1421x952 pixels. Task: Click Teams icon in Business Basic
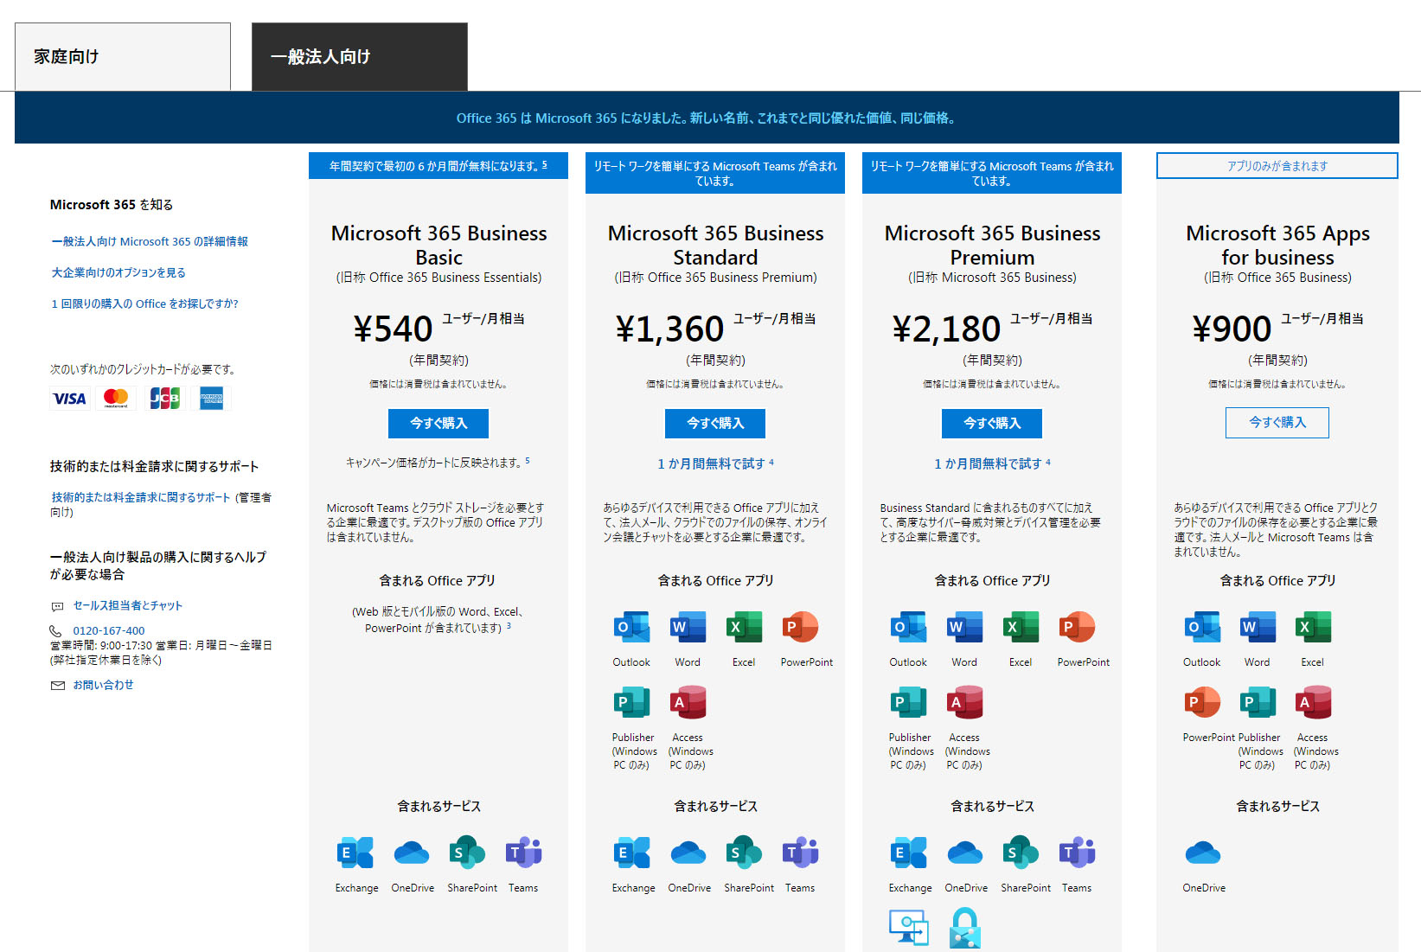(x=523, y=853)
